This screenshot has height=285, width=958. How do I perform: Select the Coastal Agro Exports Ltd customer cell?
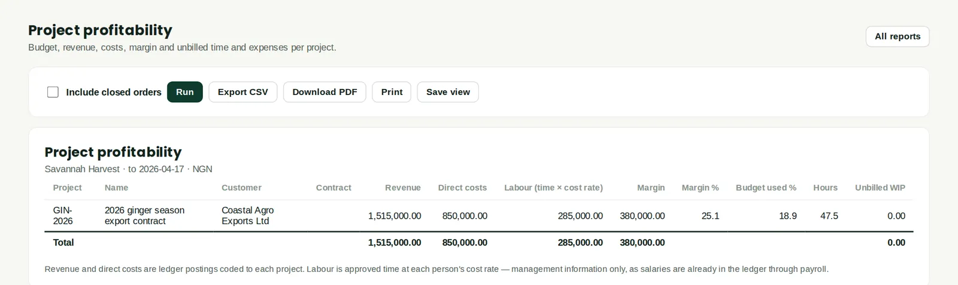[x=248, y=216]
